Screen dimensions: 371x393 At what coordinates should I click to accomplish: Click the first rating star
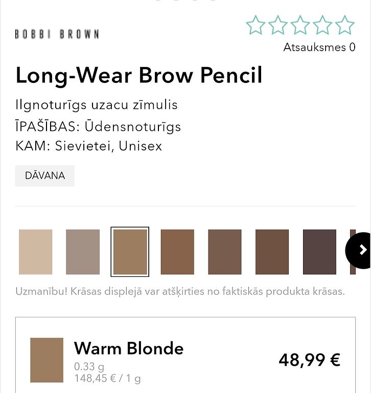pyautogui.click(x=256, y=25)
